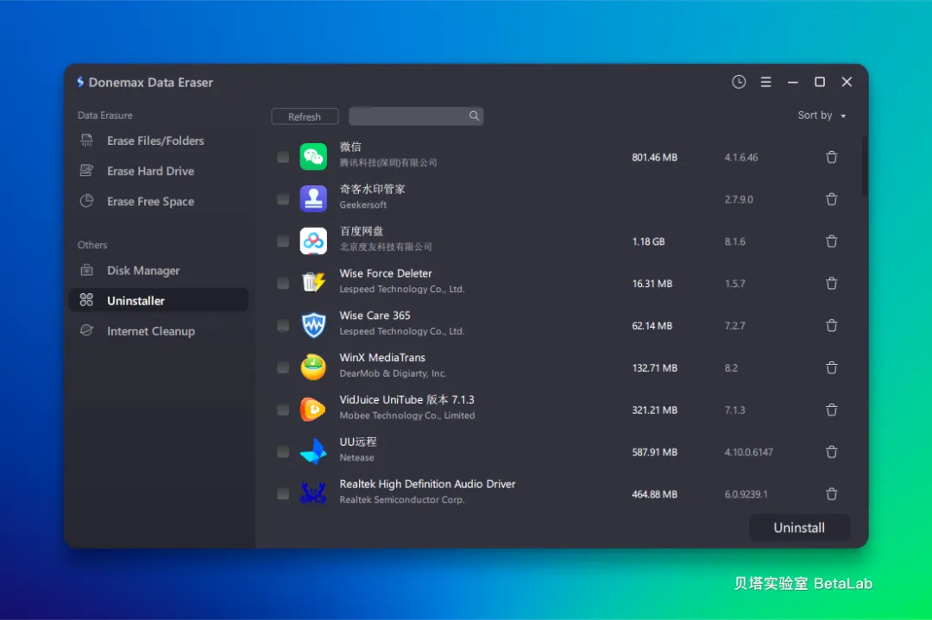The height and width of the screenshot is (620, 932).
Task: Click the 16.31 MB size value
Action: click(652, 284)
